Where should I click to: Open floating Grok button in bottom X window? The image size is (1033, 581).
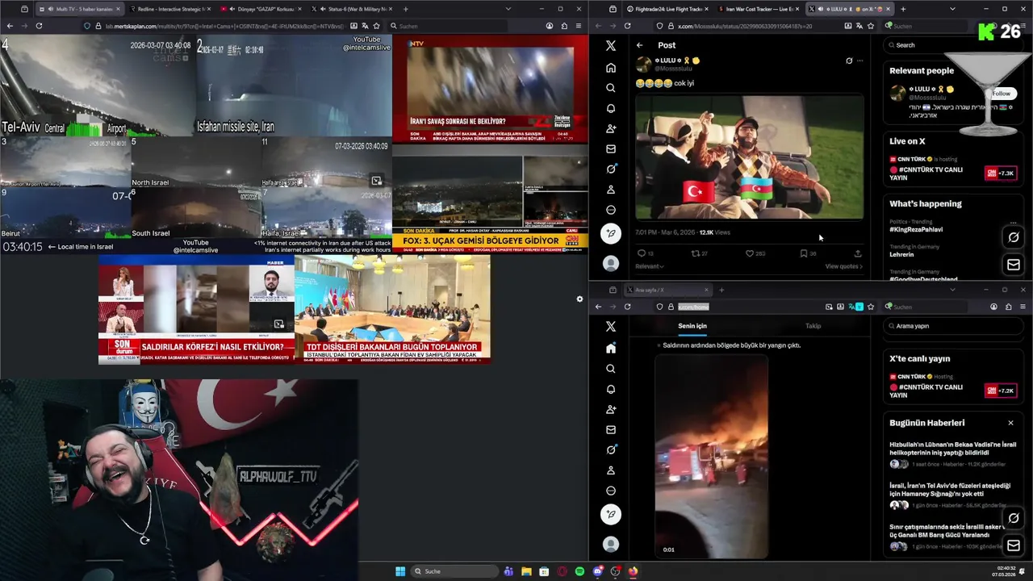pyautogui.click(x=1014, y=518)
